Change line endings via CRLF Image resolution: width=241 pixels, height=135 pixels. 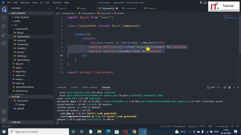coord(210,126)
